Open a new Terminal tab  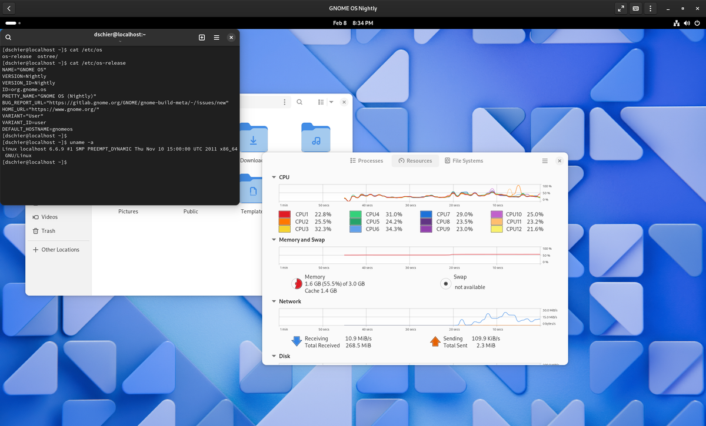[202, 37]
